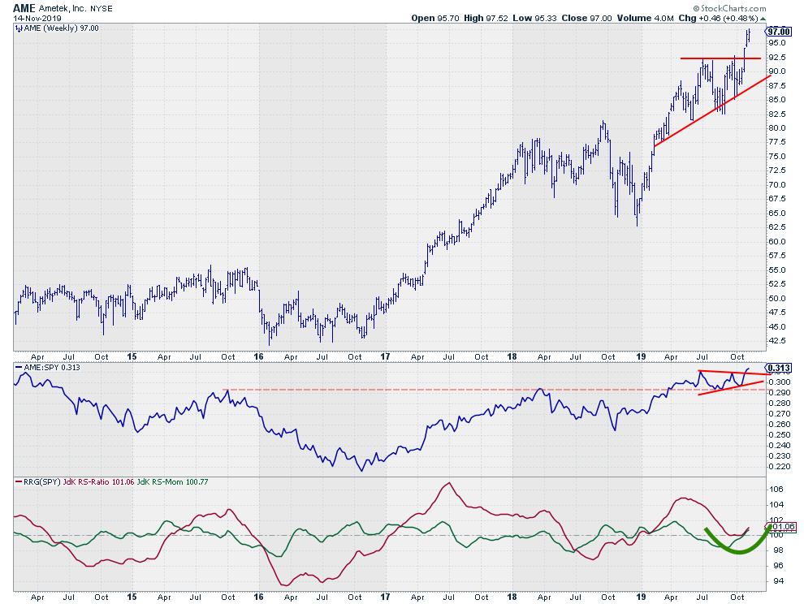804x604 pixels.
Task: Click the 90.0 label on the price axis
Action: click(776, 71)
